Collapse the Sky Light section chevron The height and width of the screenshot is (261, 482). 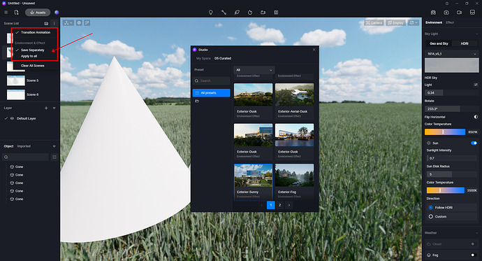click(477, 34)
